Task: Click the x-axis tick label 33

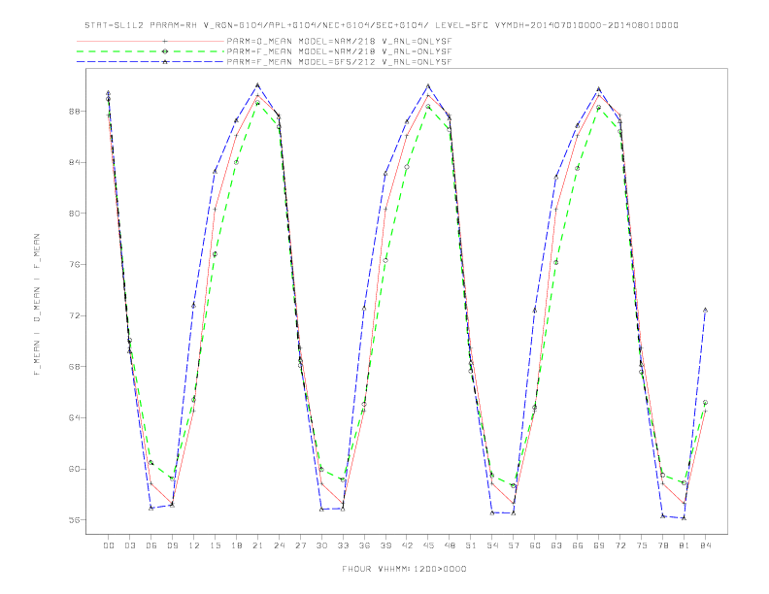Action: [343, 545]
